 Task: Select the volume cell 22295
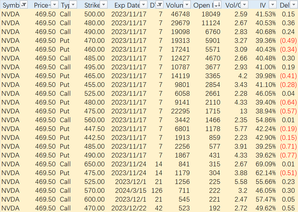click(180, 111)
